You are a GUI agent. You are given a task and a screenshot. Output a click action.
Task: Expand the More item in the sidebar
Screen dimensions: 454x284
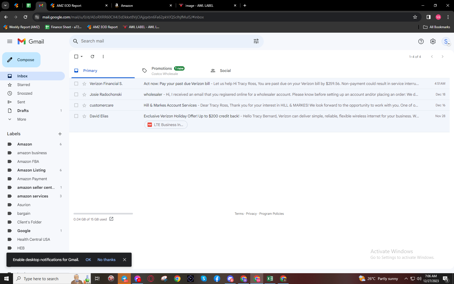(22, 119)
